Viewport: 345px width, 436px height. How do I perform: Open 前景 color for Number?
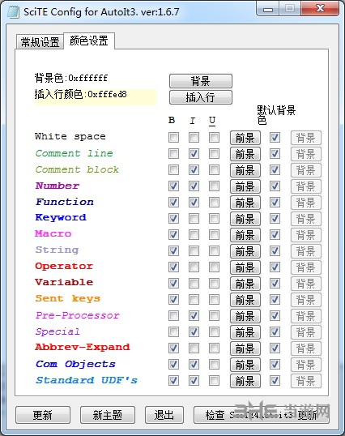(245, 186)
